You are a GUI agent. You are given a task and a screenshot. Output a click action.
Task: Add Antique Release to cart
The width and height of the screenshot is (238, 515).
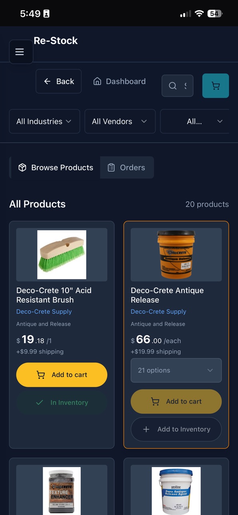click(x=176, y=402)
